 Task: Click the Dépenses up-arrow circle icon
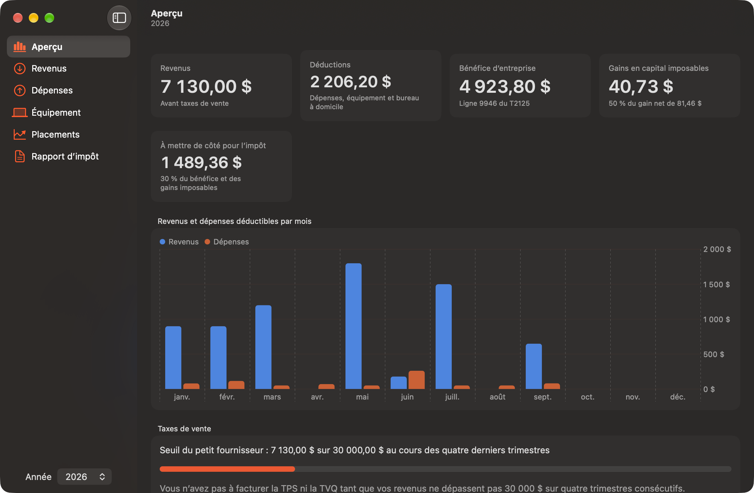click(x=20, y=90)
